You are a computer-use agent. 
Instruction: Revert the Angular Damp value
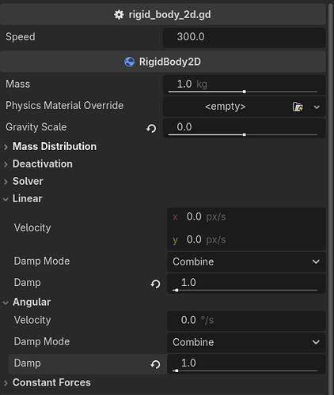coord(155,364)
